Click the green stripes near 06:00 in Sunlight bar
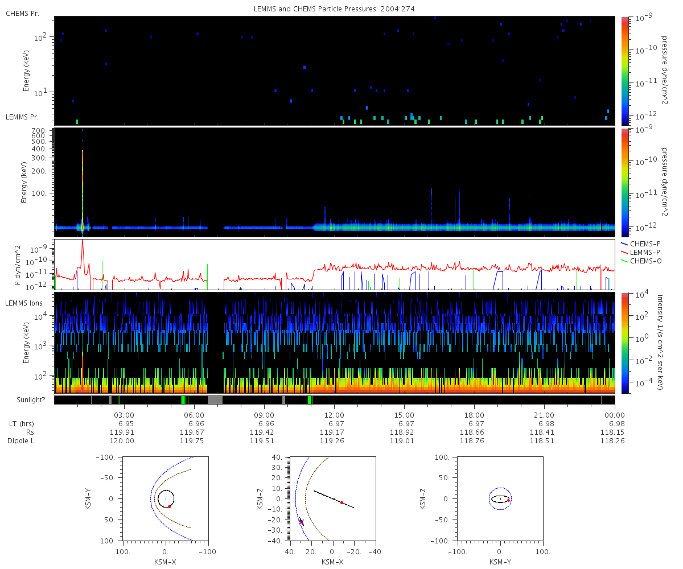This screenshot has height=569, width=683. click(x=184, y=400)
